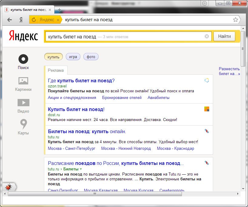Click the Yandex home Я icon
Screen dimensions: 248x207
[21, 20]
